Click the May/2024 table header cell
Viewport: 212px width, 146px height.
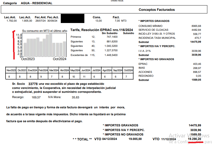click(x=75, y=70)
